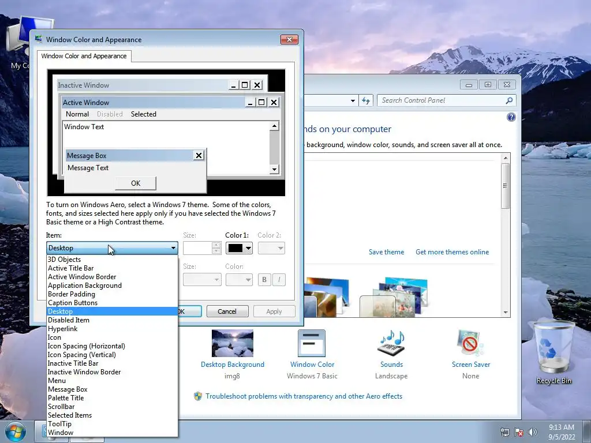Open the Color 1 dropdown arrow

click(248, 248)
